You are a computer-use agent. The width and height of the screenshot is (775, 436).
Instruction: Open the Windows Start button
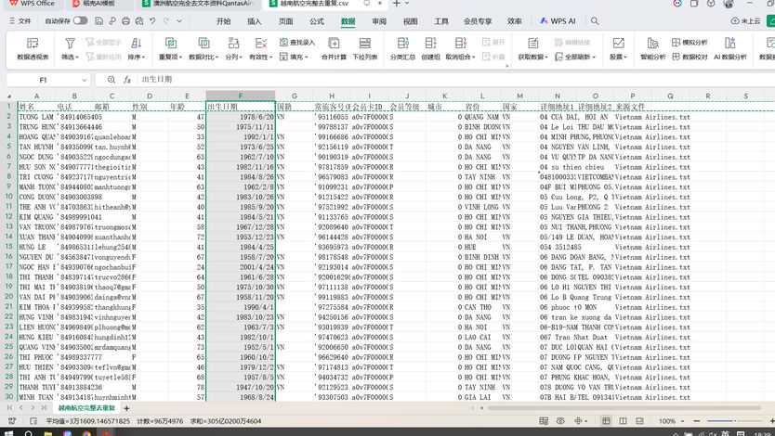click(9, 433)
